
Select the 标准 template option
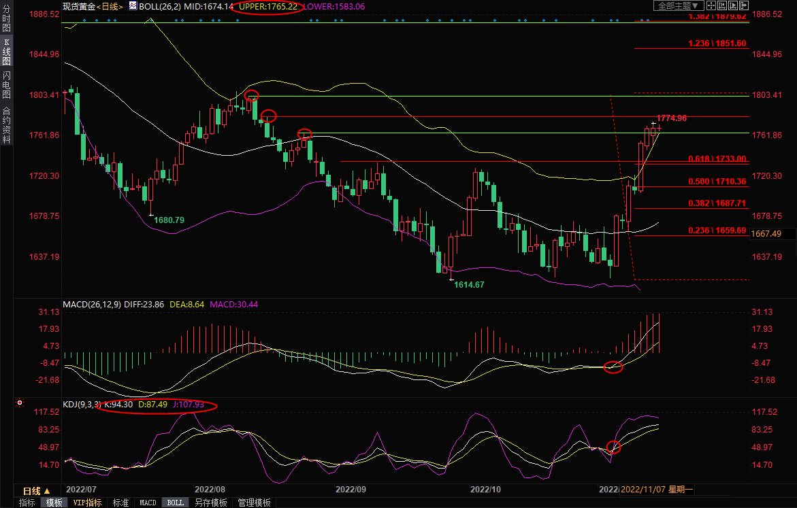pos(120,503)
